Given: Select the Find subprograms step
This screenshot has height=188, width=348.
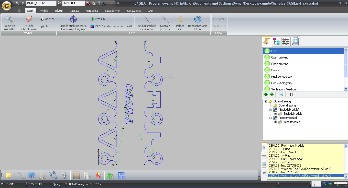Looking at the screenshot, I should point(303,83).
